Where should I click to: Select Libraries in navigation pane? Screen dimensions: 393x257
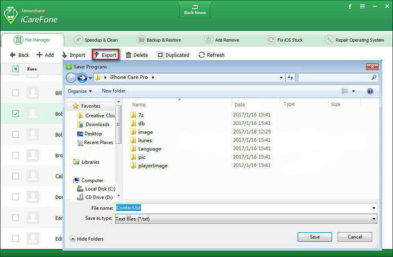point(86,162)
